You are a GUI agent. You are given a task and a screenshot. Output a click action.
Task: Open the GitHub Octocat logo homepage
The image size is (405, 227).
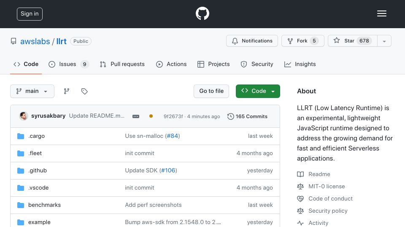pyautogui.click(x=202, y=13)
